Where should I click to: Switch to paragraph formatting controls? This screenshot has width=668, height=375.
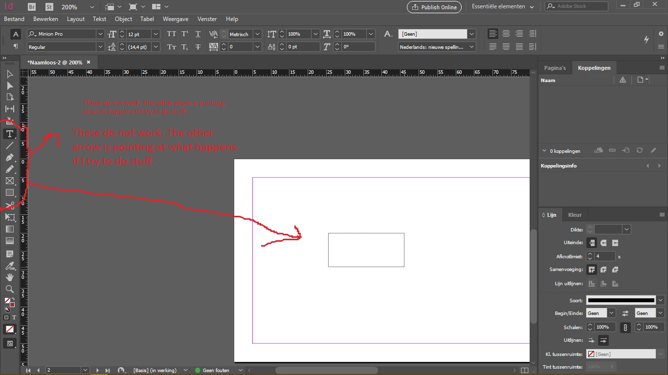tap(16, 46)
